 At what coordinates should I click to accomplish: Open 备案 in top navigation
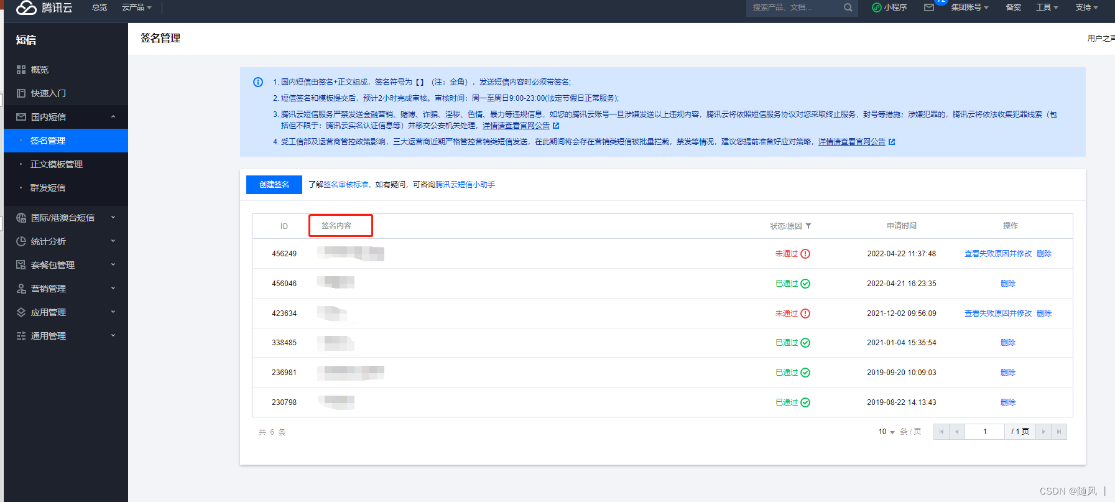coord(1014,7)
